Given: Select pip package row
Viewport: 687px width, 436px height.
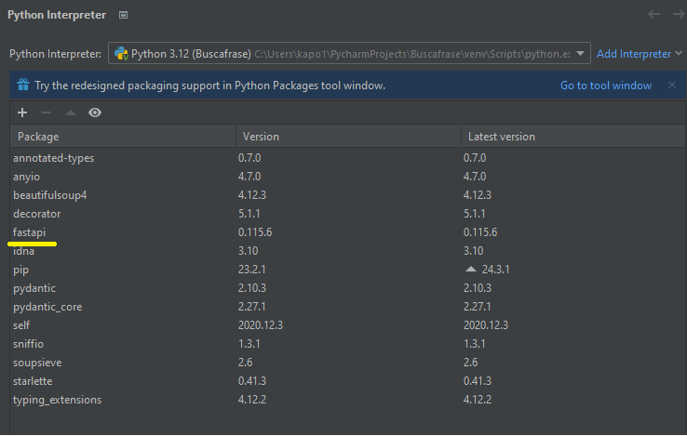Looking at the screenshot, I should (348, 270).
